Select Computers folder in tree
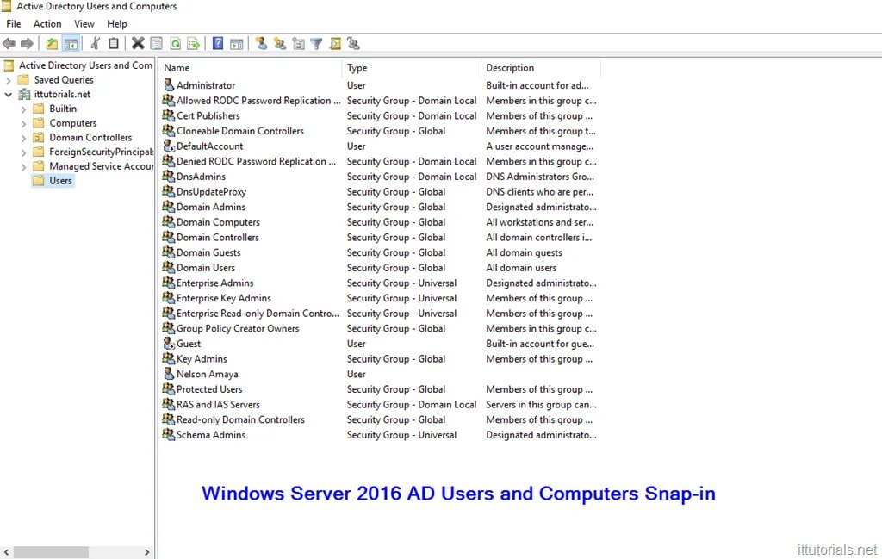Image resolution: width=882 pixels, height=559 pixels. [72, 122]
